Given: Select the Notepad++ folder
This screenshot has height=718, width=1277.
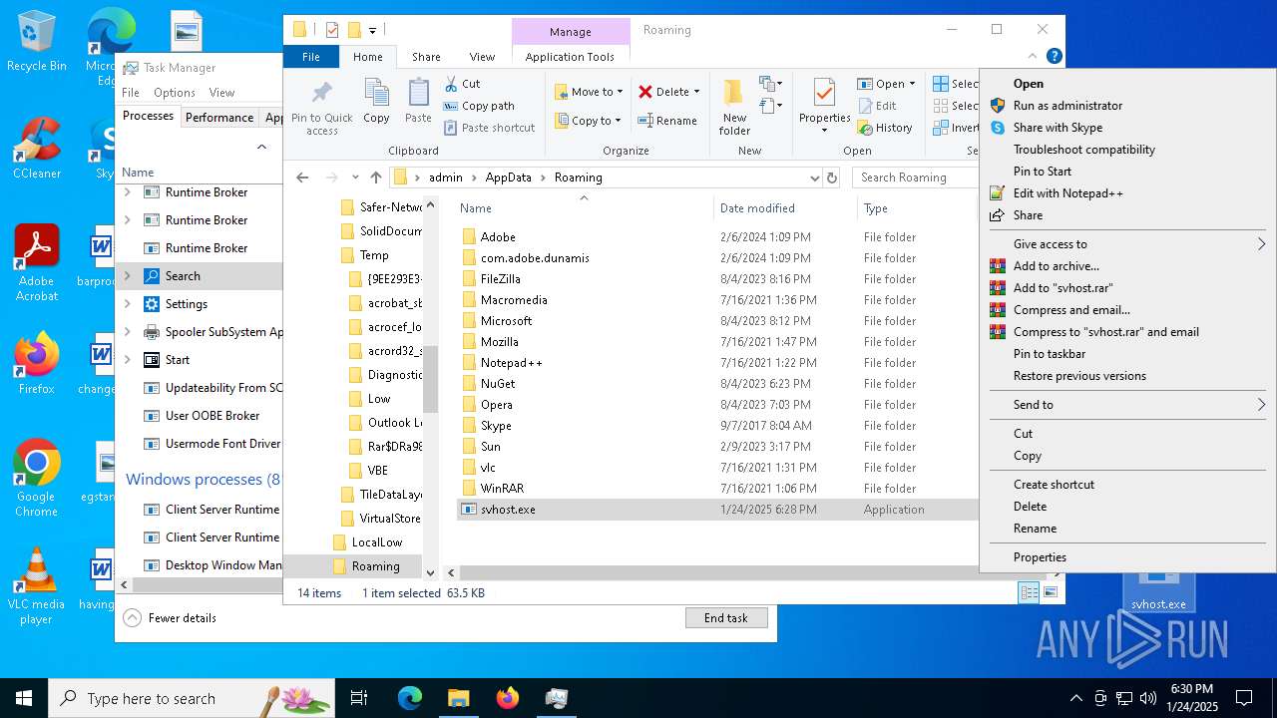Looking at the screenshot, I should pyautogui.click(x=511, y=363).
